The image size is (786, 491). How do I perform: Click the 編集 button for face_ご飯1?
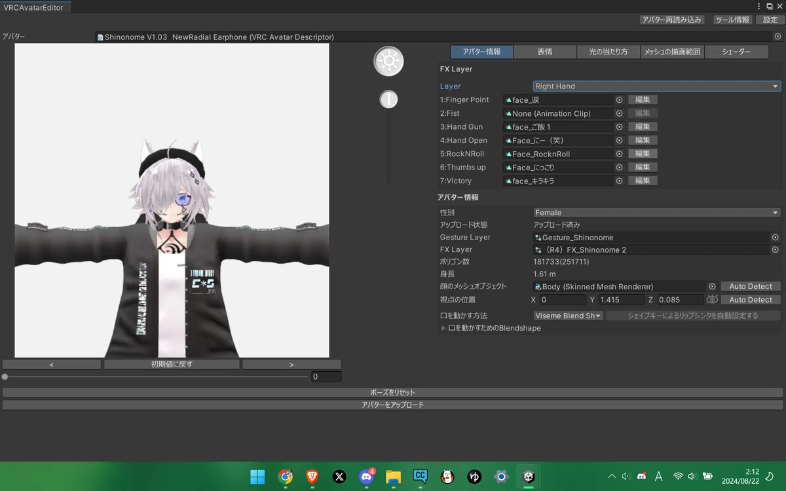click(643, 127)
